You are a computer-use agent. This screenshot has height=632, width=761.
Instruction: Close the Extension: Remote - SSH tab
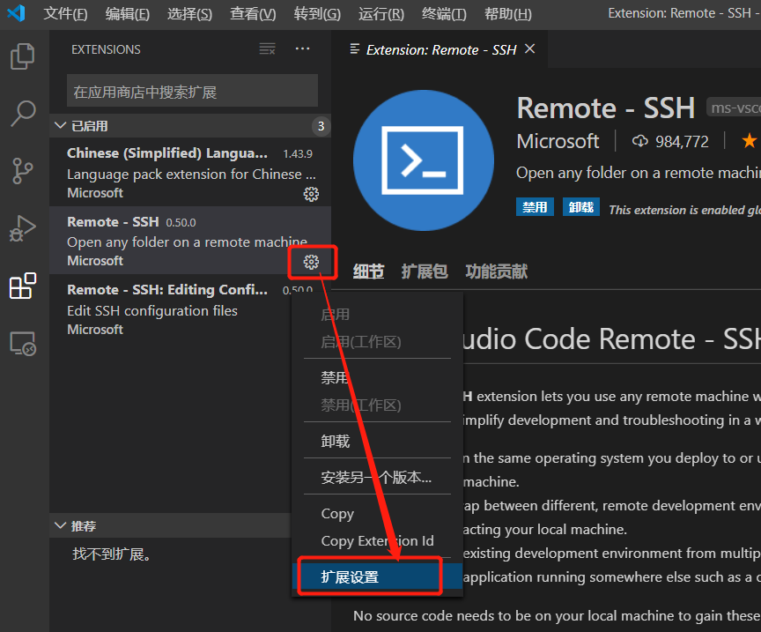click(x=530, y=48)
